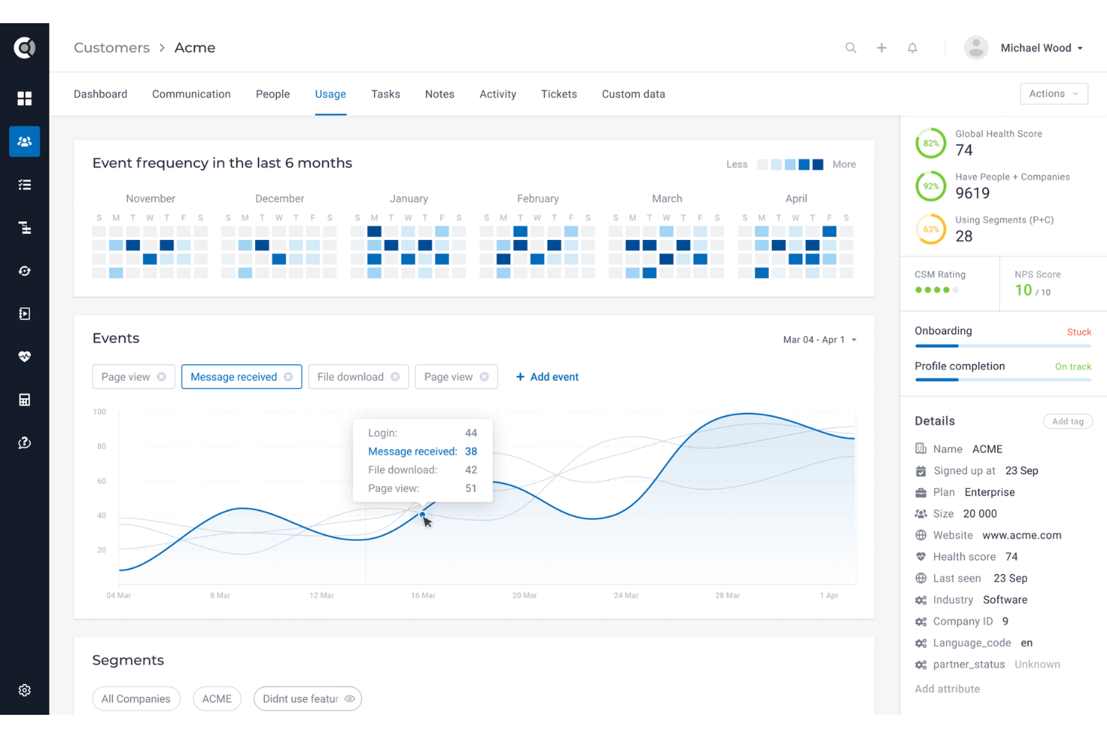Dismiss the File download filter chip

[396, 376]
